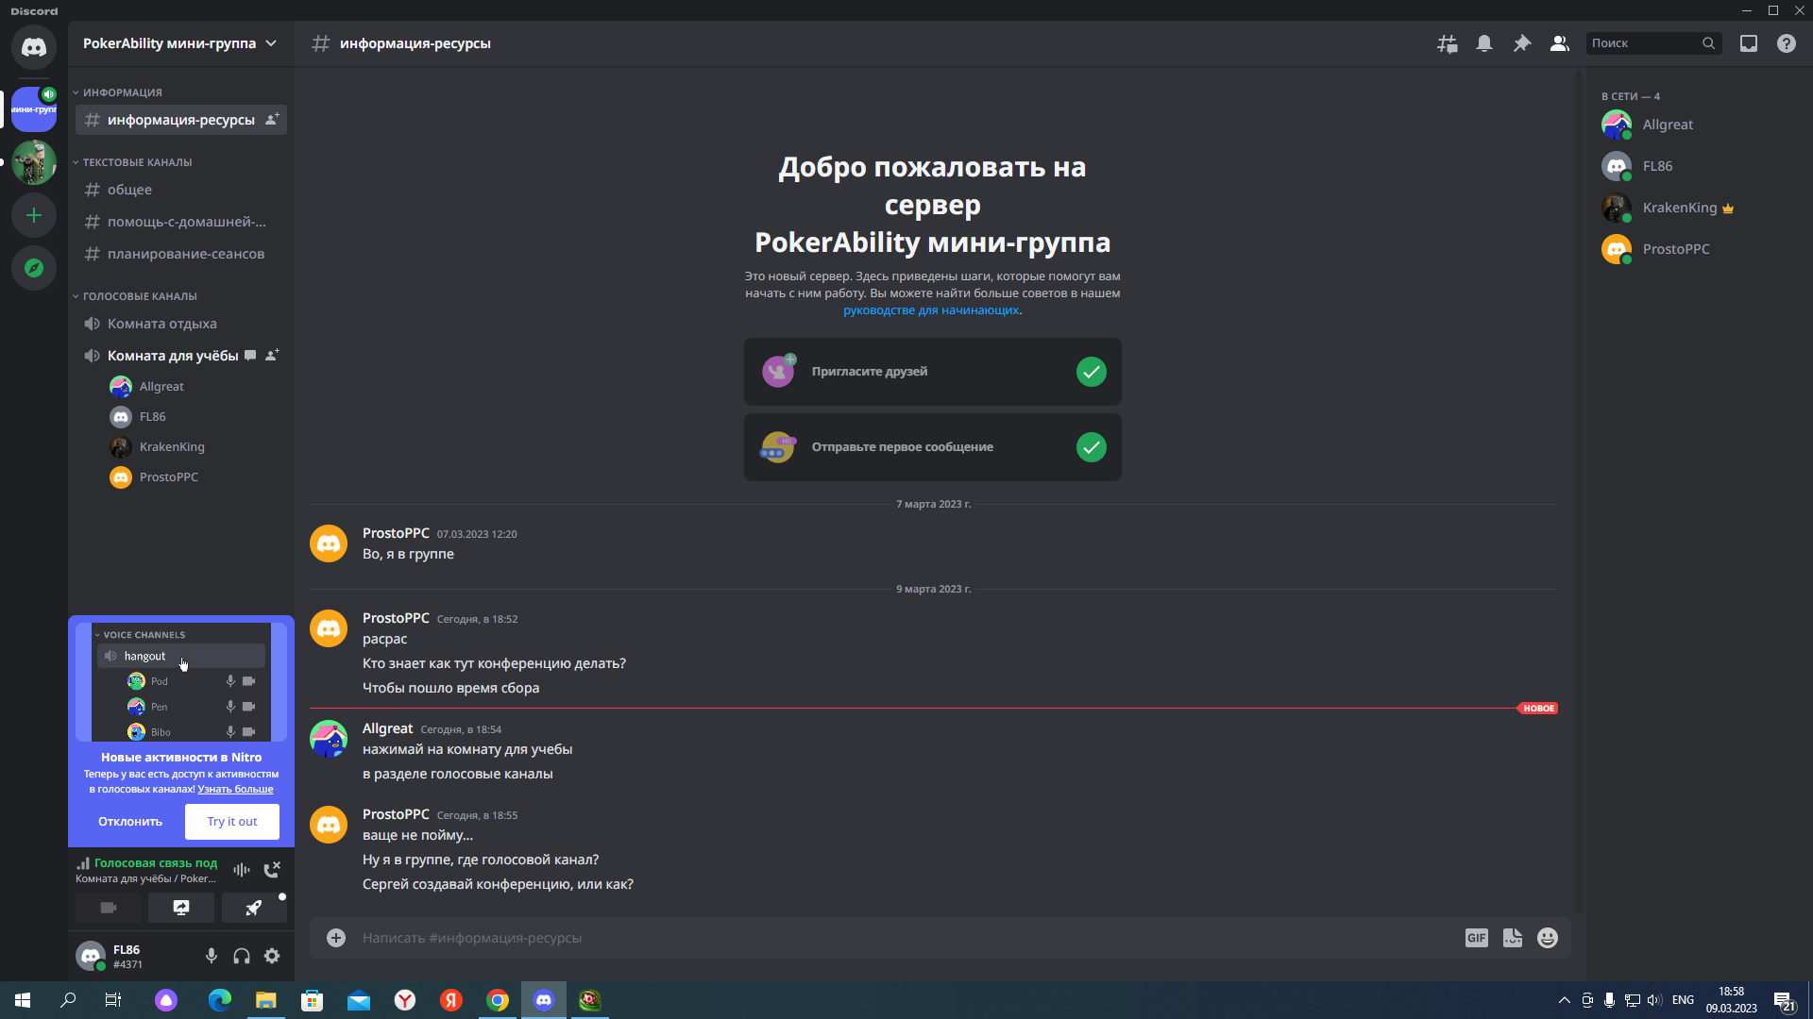
Task: Switch ENG input language in tray
Action: tap(1683, 1000)
